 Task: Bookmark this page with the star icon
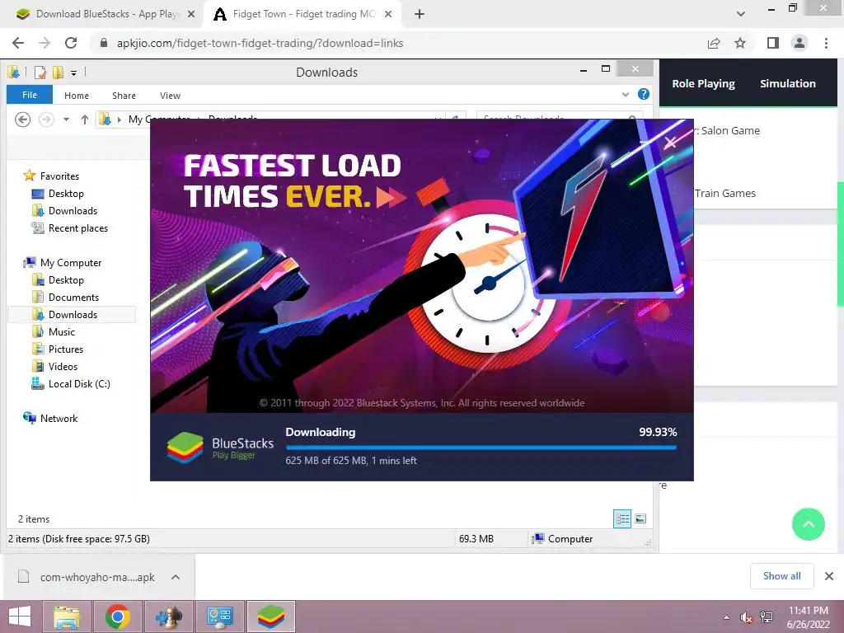click(740, 43)
